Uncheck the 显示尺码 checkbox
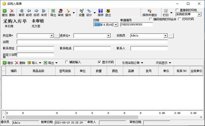 pyautogui.click(x=99, y=62)
